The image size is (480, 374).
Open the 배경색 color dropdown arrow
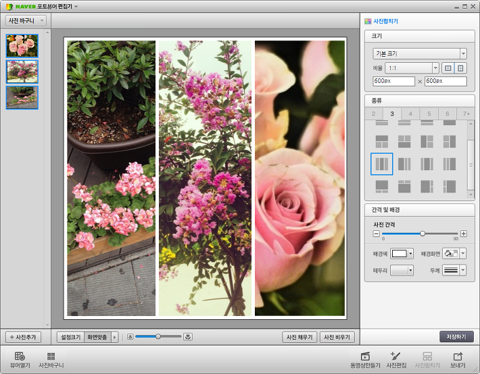coord(410,254)
